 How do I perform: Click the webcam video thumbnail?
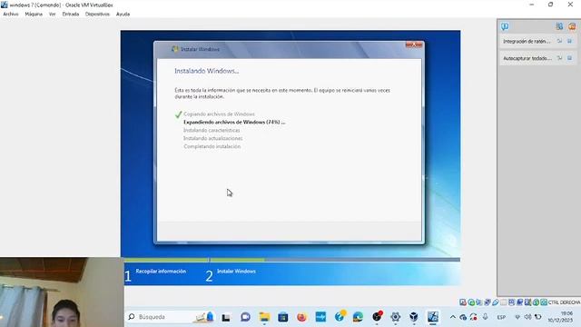click(x=62, y=292)
